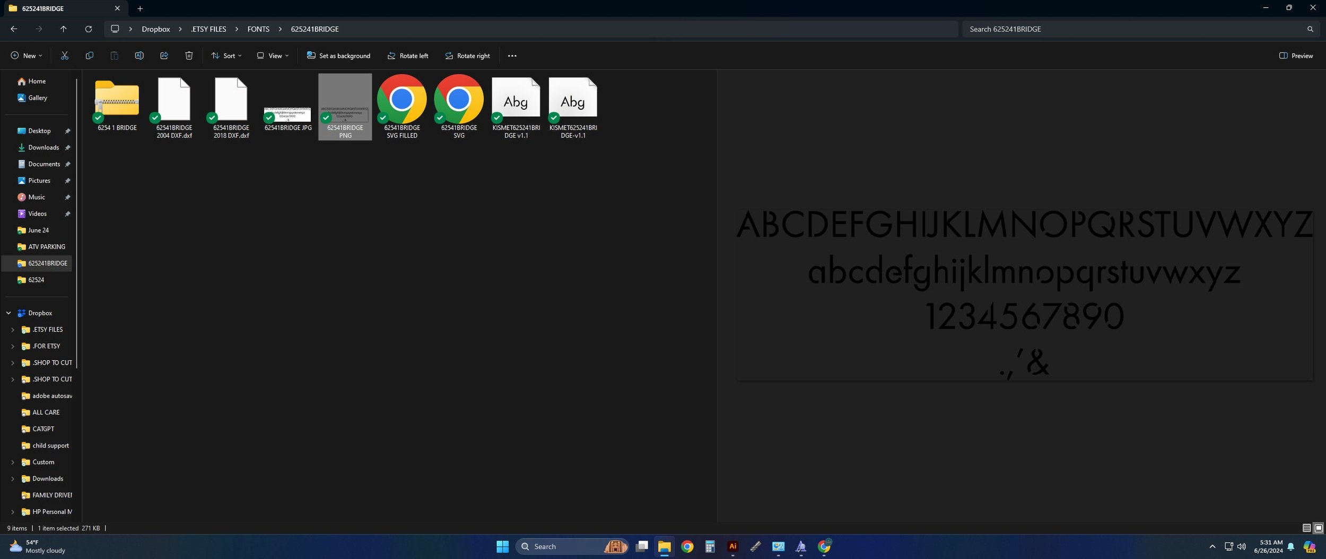Screen dimensions: 1326x559
Task: Open the 62524 folder in sidebar
Action: point(36,280)
